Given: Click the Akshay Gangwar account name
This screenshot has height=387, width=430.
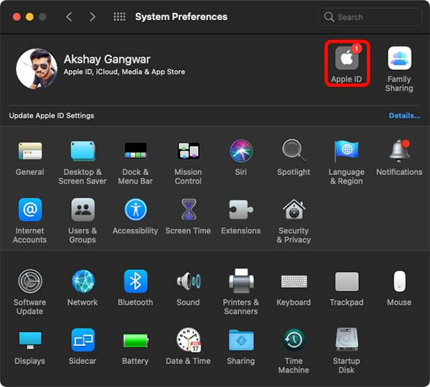Looking at the screenshot, I should point(107,59).
